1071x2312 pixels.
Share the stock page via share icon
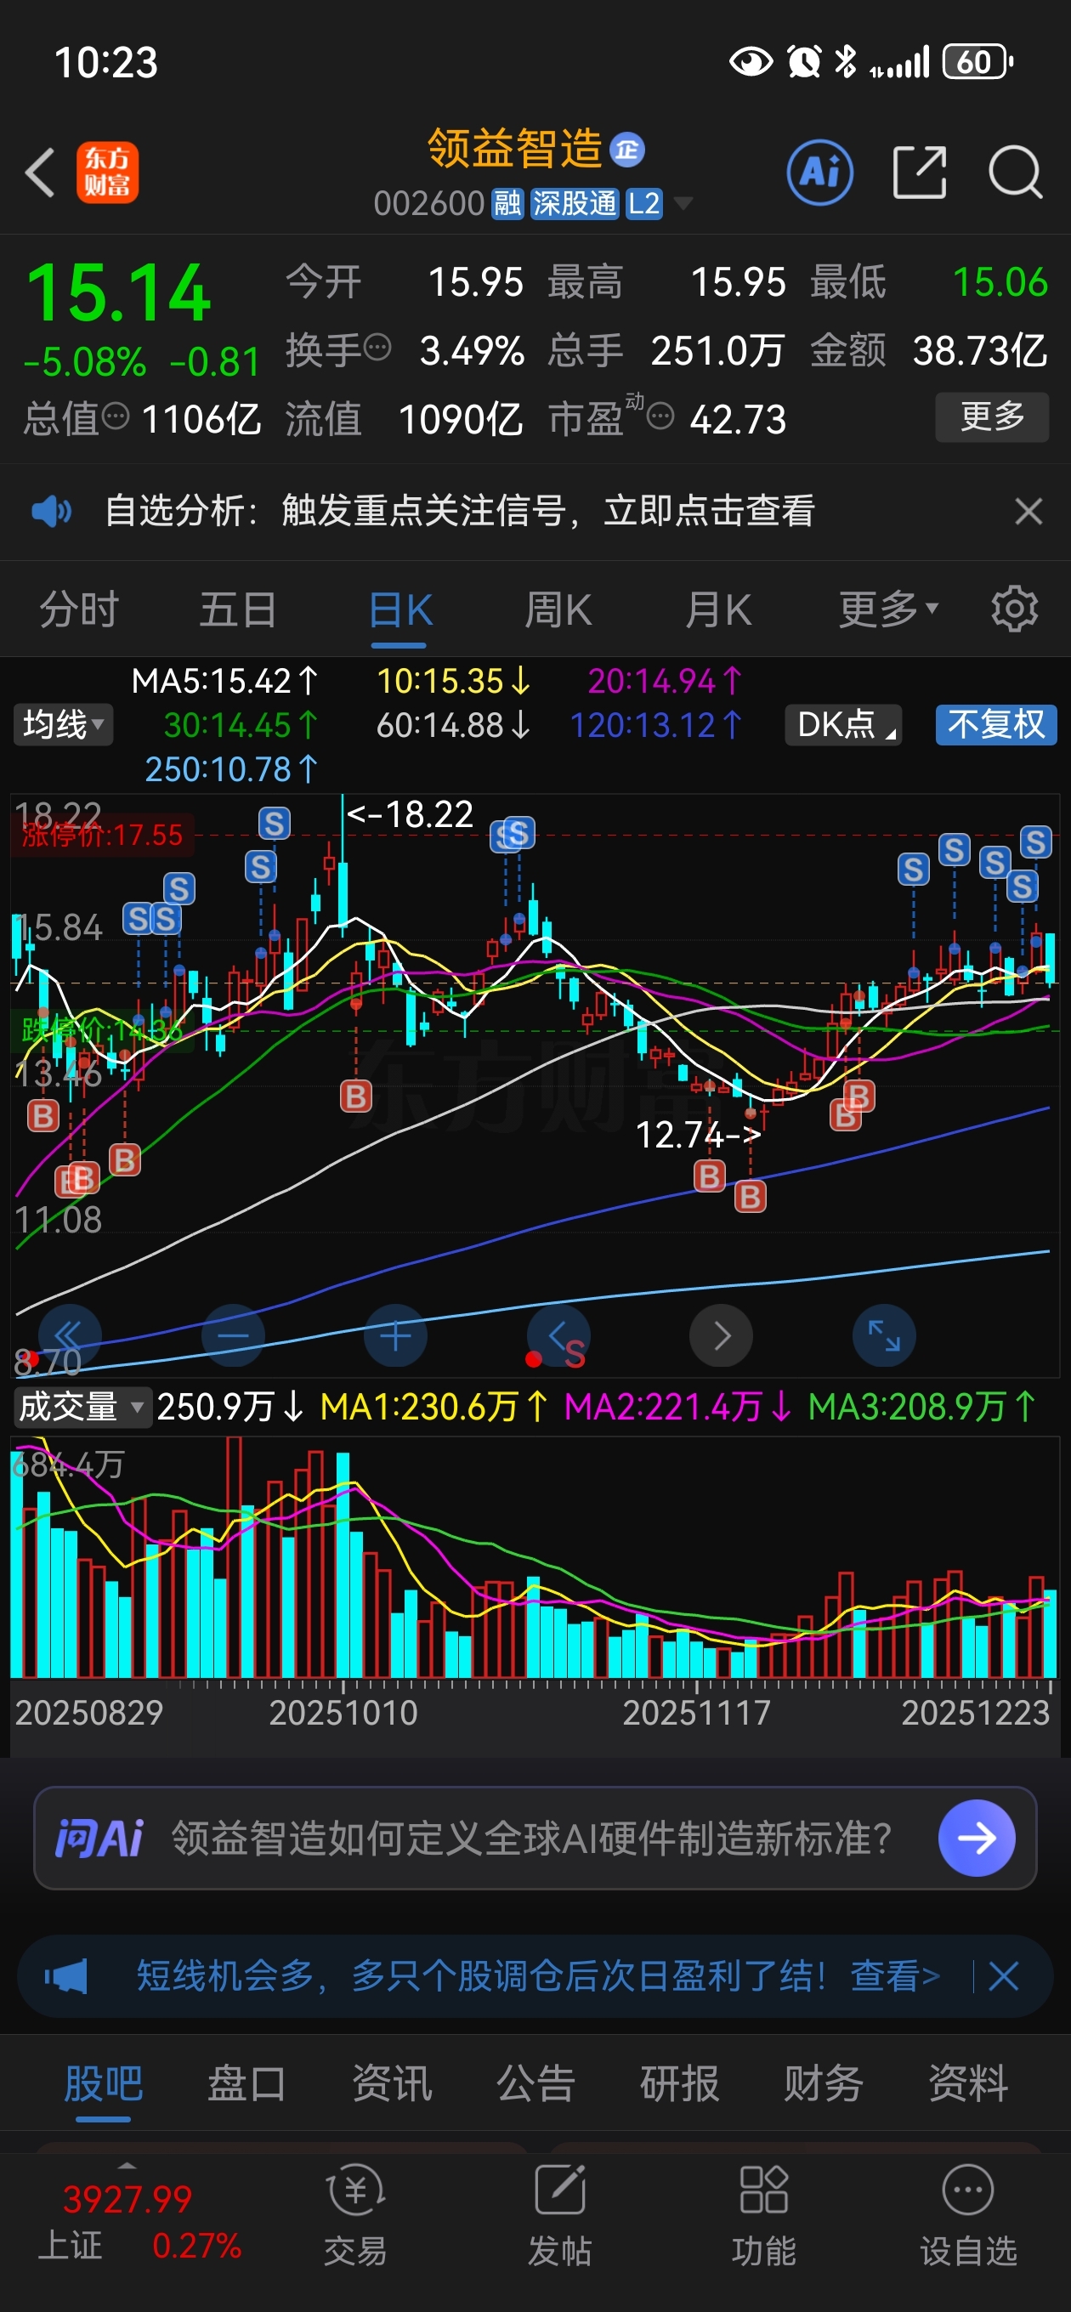coord(921,173)
